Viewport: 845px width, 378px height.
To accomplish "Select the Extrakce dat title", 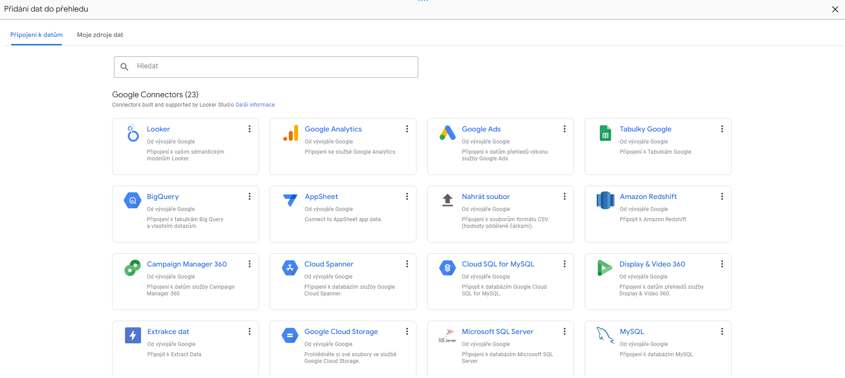I will [x=168, y=331].
